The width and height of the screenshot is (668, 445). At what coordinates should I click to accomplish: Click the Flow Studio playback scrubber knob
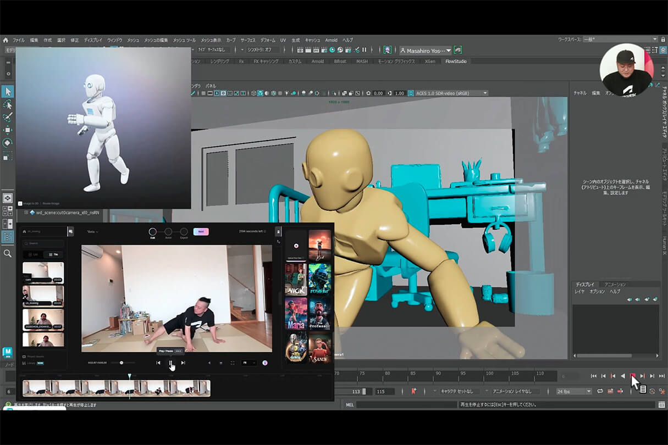[122, 363]
